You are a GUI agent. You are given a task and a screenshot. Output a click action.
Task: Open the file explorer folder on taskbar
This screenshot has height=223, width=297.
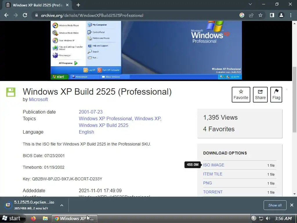(45, 218)
